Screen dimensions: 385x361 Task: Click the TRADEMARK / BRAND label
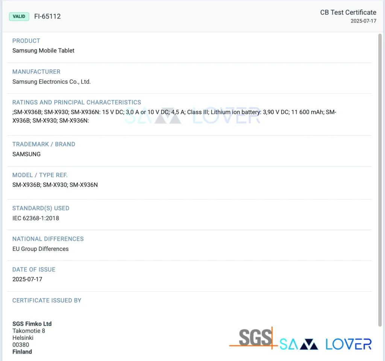click(44, 144)
